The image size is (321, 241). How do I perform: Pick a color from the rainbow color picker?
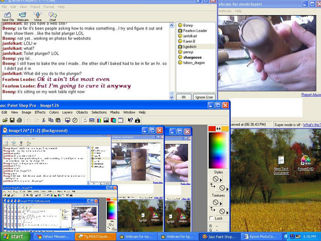[218, 151]
